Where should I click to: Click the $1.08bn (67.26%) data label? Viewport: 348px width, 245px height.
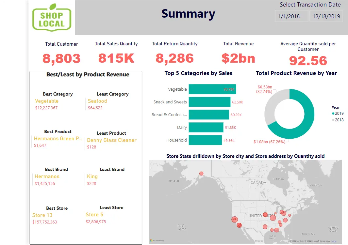click(x=270, y=142)
